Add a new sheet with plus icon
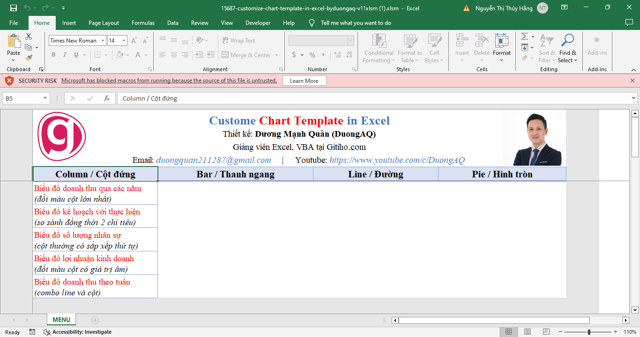This screenshot has width=640, height=337. click(x=95, y=320)
